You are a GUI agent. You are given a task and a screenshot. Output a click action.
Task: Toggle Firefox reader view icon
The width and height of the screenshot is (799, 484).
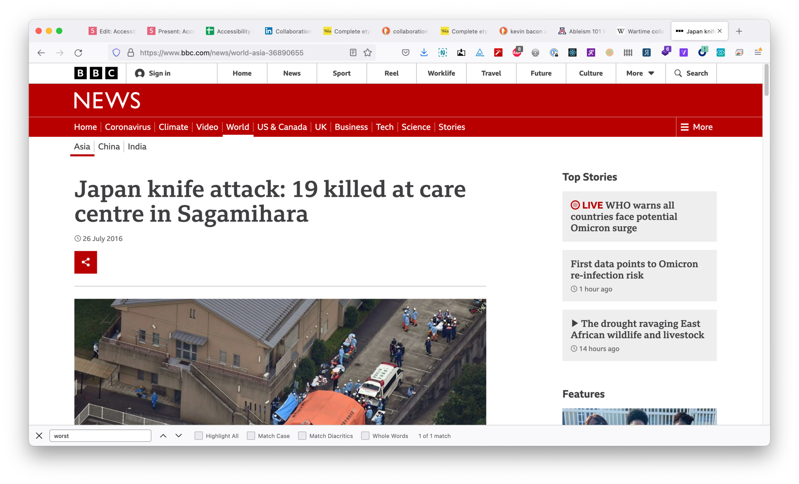[x=353, y=53]
